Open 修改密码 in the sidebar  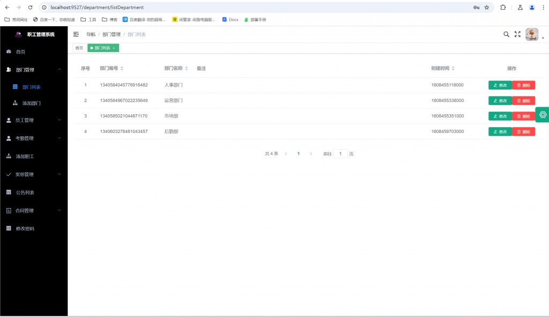[25, 228]
